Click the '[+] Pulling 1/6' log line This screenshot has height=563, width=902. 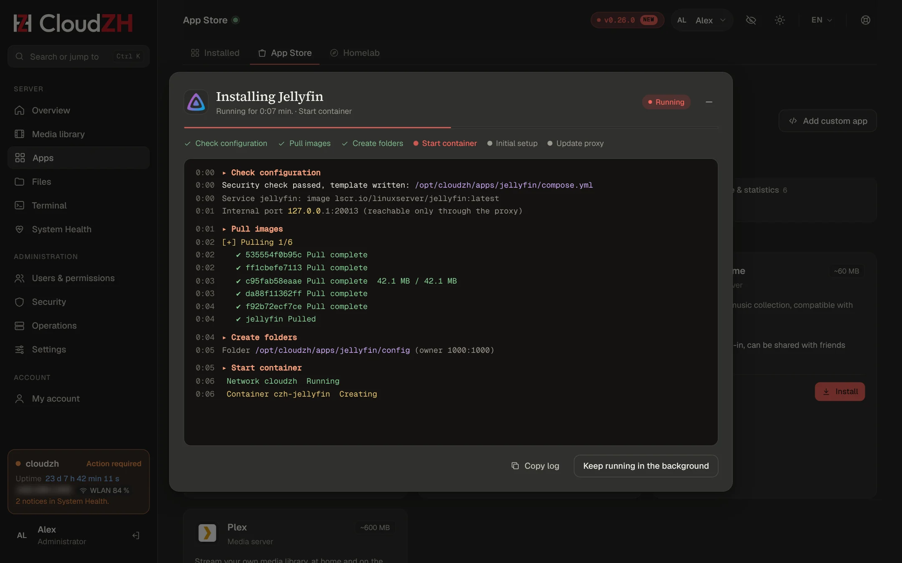(257, 242)
